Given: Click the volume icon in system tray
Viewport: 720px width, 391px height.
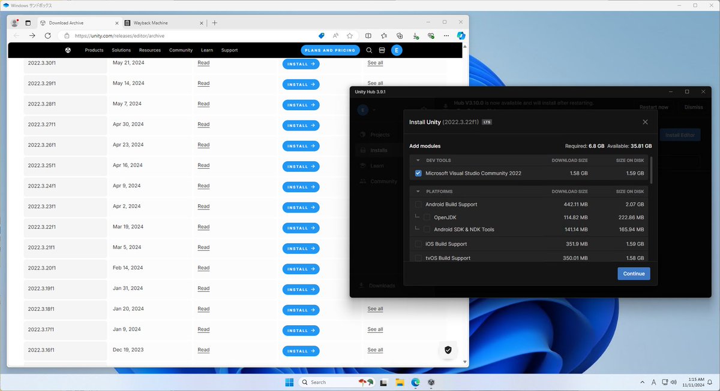Looking at the screenshot, I should point(674,382).
